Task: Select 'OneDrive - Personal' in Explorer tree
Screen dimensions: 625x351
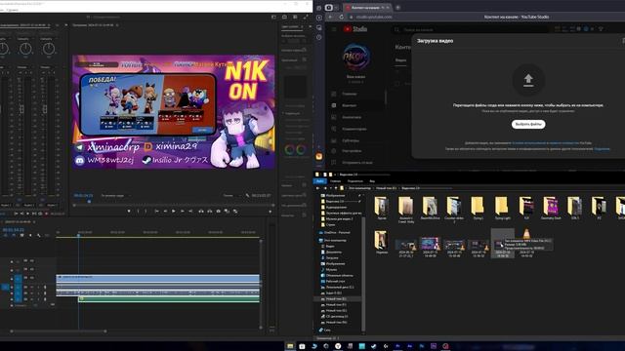Action: pyautogui.click(x=337, y=232)
